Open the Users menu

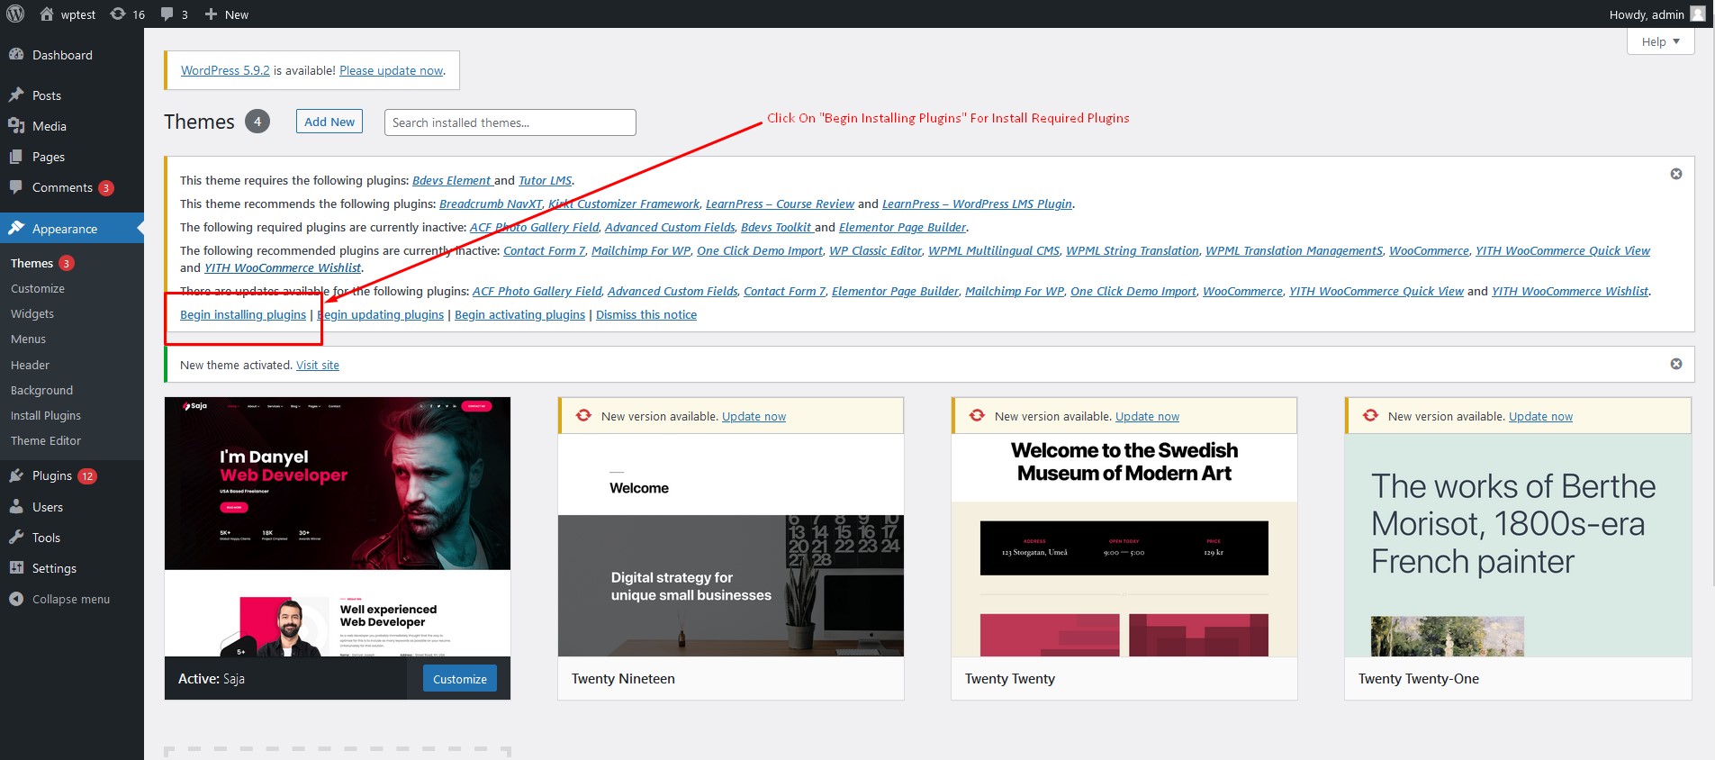72,507
